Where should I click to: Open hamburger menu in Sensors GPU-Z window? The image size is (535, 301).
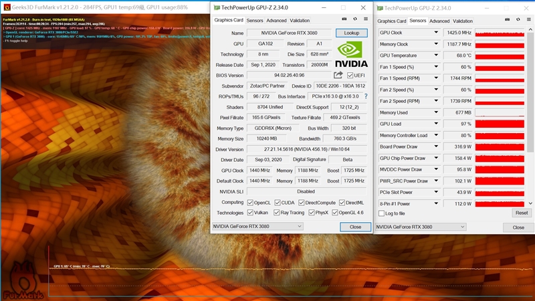[x=528, y=19]
